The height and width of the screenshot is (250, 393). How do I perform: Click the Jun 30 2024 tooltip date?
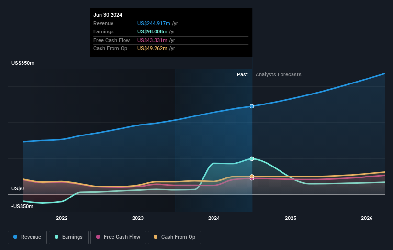[108, 15]
